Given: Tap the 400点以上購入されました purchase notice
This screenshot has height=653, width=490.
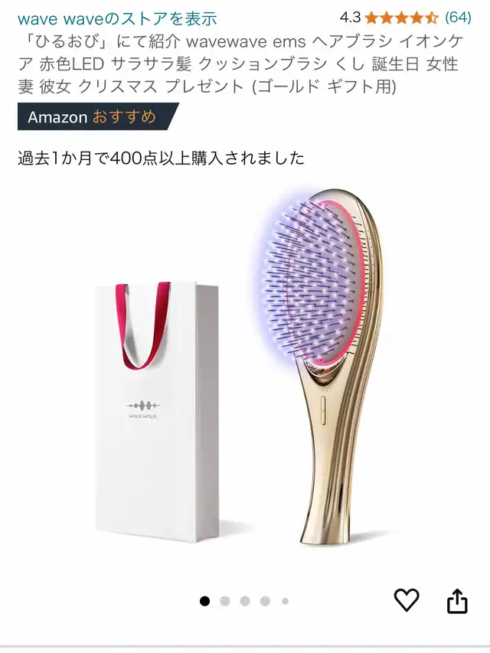Looking at the screenshot, I should pos(161,158).
